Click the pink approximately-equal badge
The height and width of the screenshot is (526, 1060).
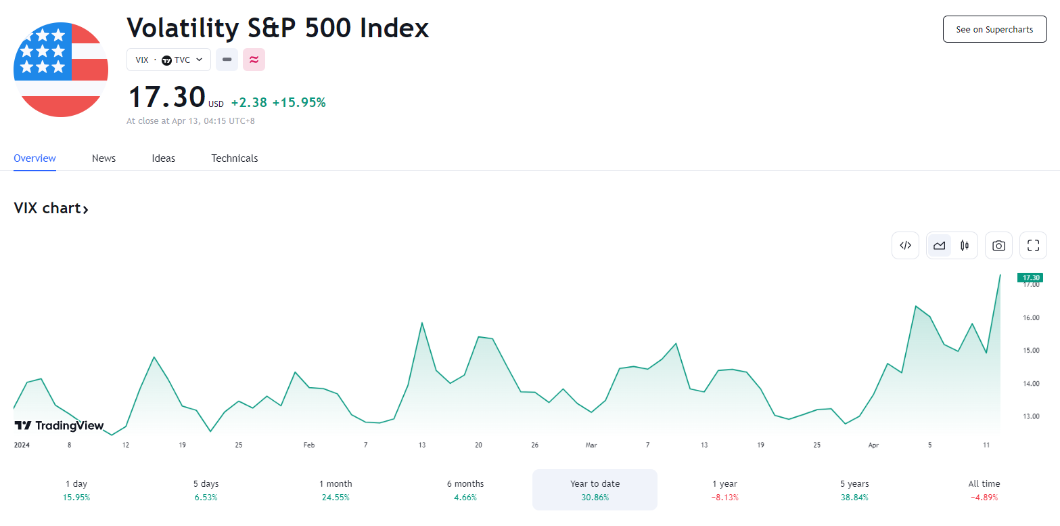tap(254, 60)
